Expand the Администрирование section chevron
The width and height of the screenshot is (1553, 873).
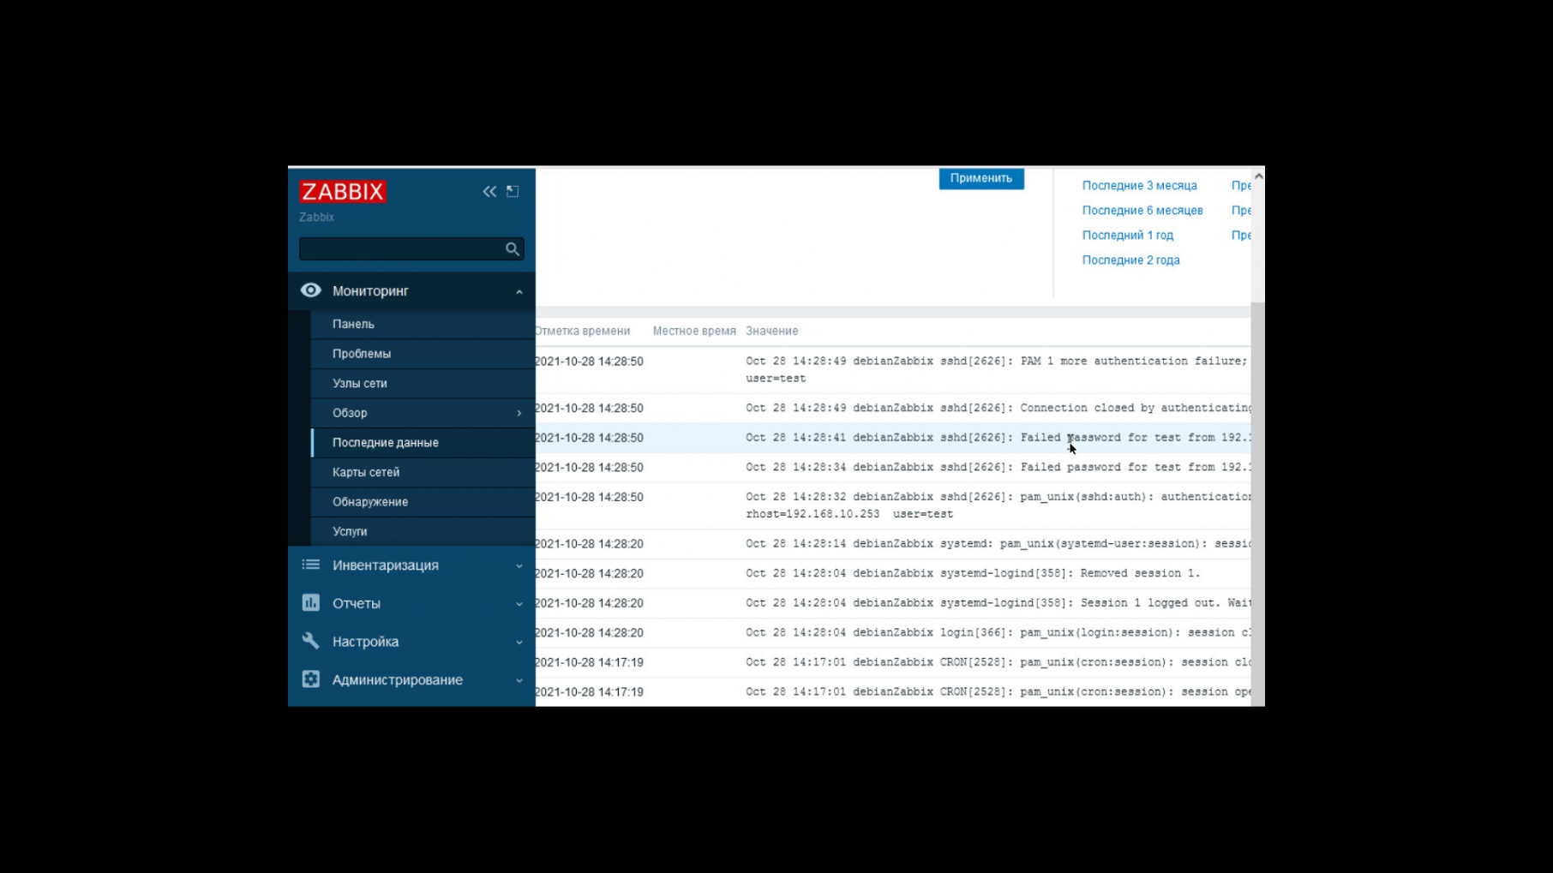518,679
